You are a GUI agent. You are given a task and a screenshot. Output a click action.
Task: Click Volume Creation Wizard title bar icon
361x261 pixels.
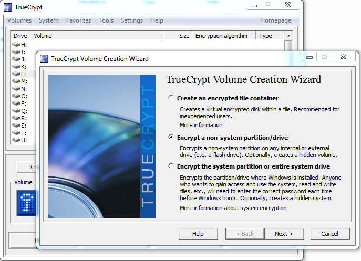[x=44, y=59]
